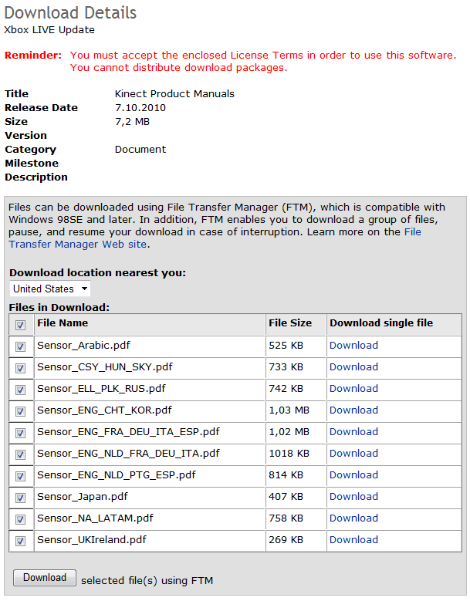Uncheck the Sensor_ENG_NLD_FRA_DEU_ITA.pdf checkbox
The image size is (470, 601).
(20, 455)
